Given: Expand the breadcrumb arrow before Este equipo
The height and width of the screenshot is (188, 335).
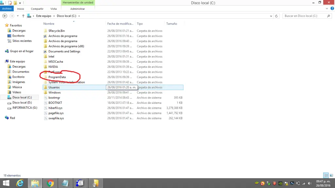Looking at the screenshot, I should (x=33, y=16).
